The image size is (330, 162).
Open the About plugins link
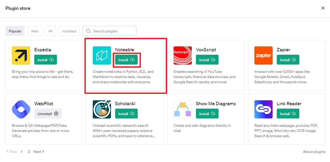click(x=314, y=152)
